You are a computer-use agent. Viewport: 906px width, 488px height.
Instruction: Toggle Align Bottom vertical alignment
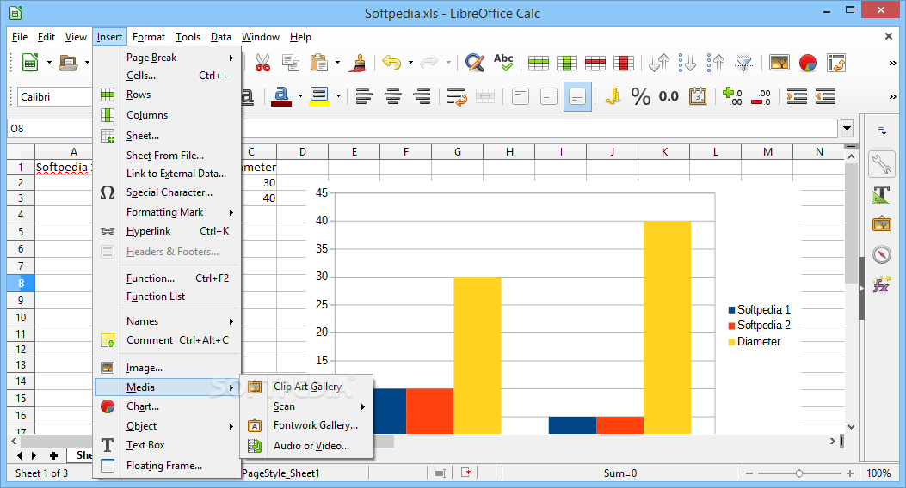(577, 96)
